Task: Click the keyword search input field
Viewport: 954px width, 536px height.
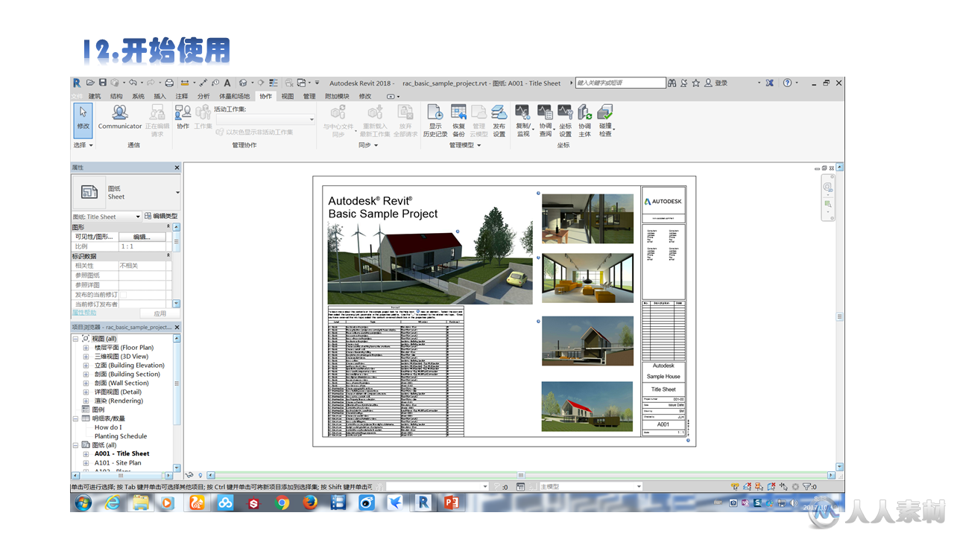Action: pyautogui.click(x=620, y=83)
